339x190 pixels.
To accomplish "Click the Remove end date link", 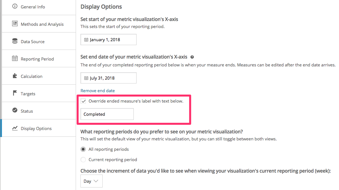I will [x=98, y=91].
